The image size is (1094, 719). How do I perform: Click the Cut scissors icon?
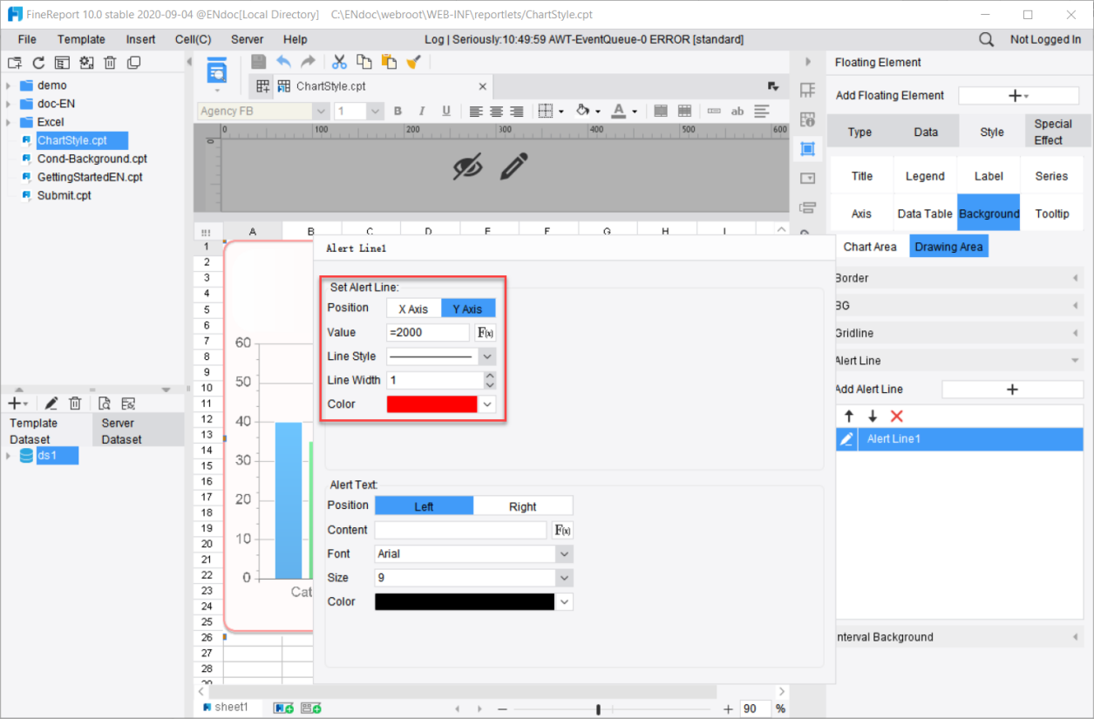338,62
